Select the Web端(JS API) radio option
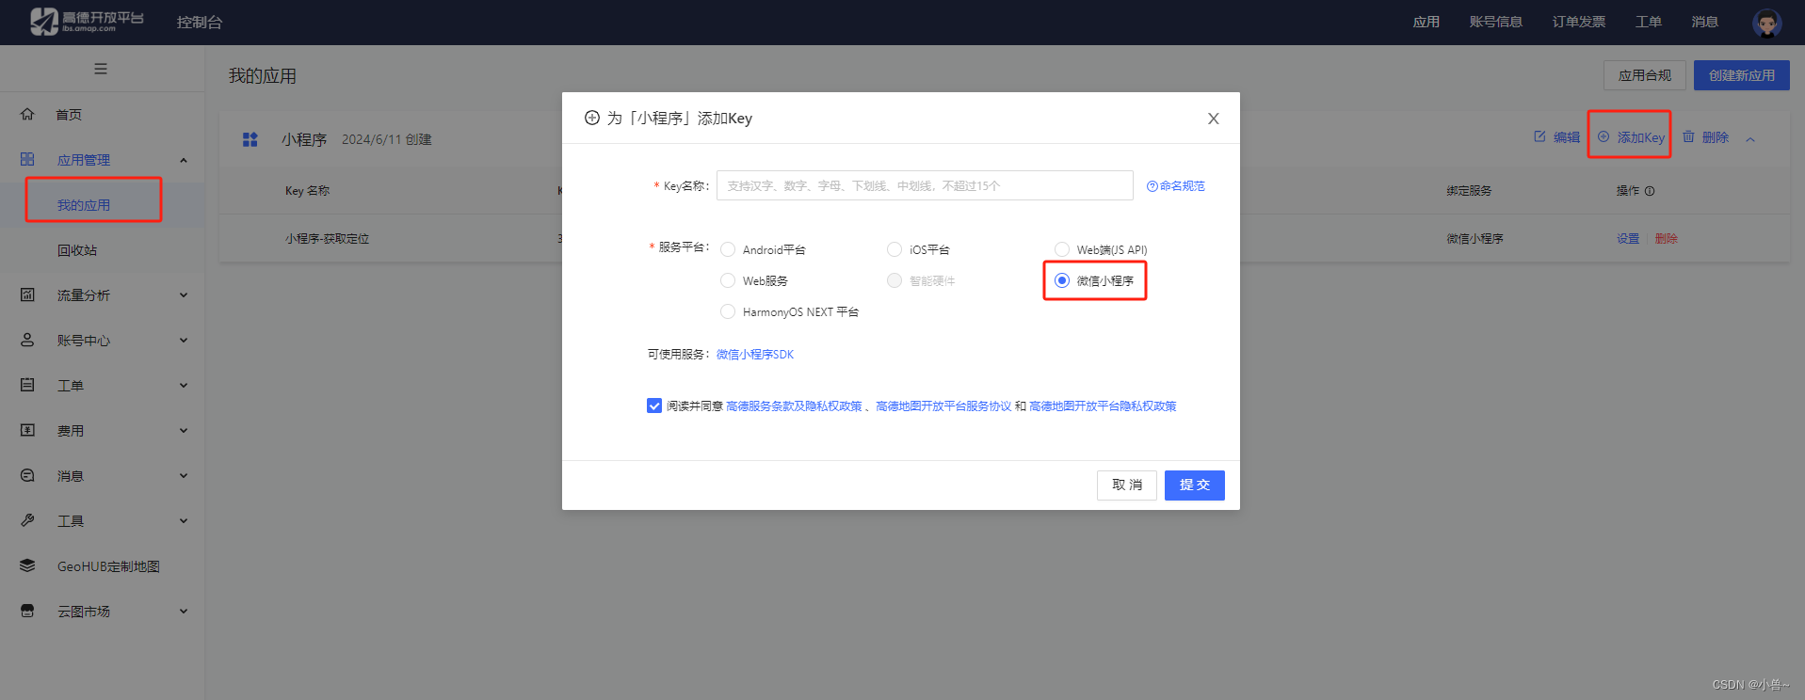 point(1062,249)
